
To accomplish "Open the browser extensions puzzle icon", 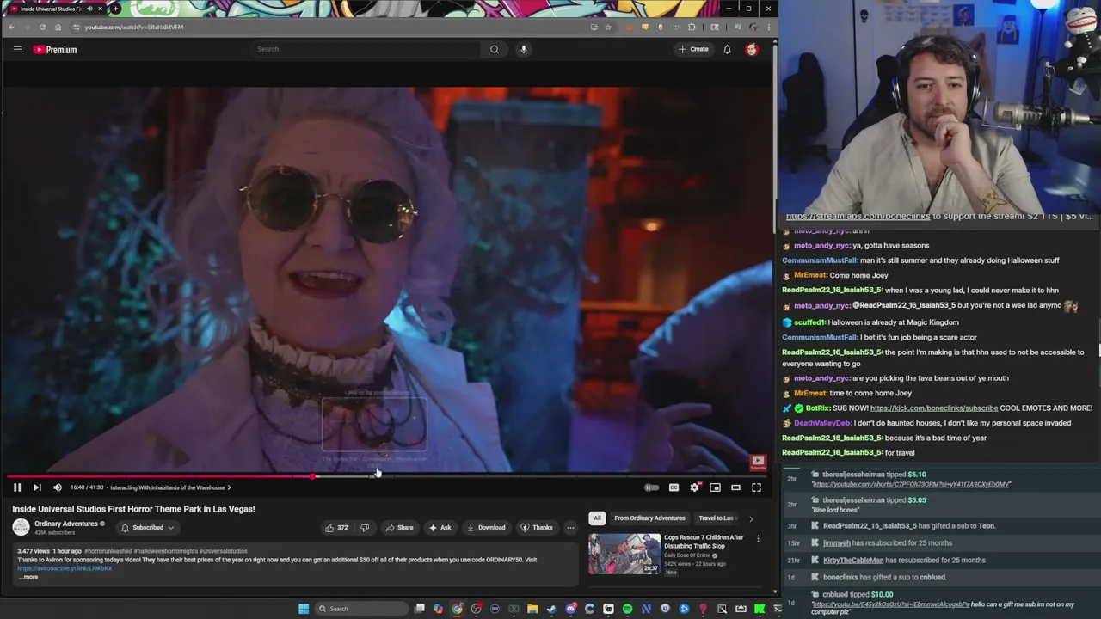I will pyautogui.click(x=692, y=27).
